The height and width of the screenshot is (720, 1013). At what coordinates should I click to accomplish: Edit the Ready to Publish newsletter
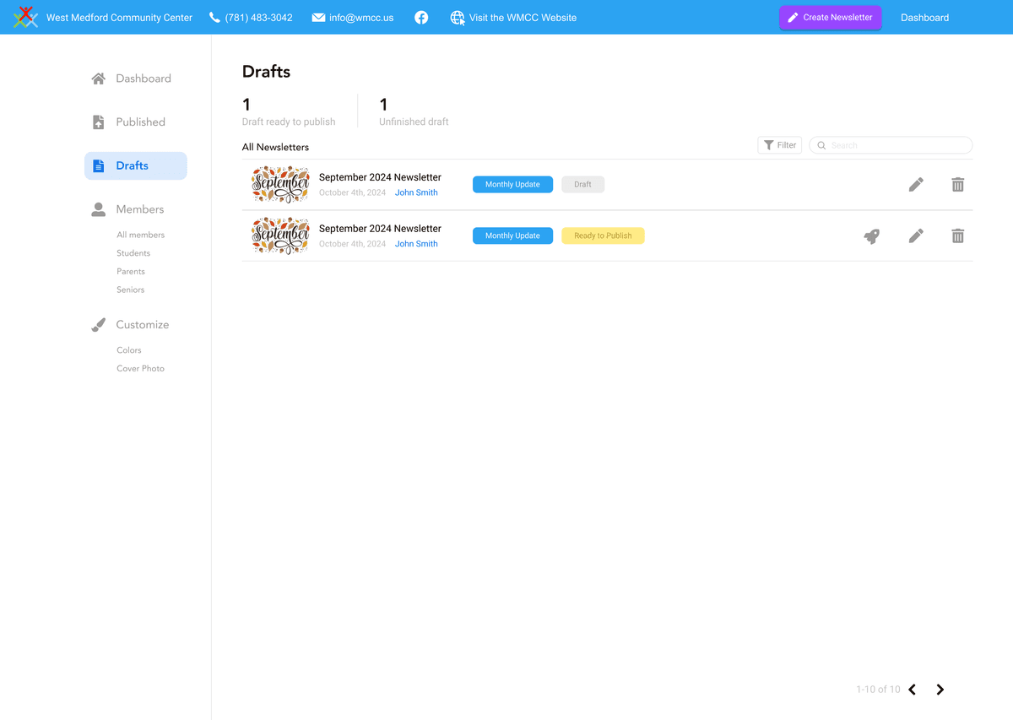(x=916, y=236)
